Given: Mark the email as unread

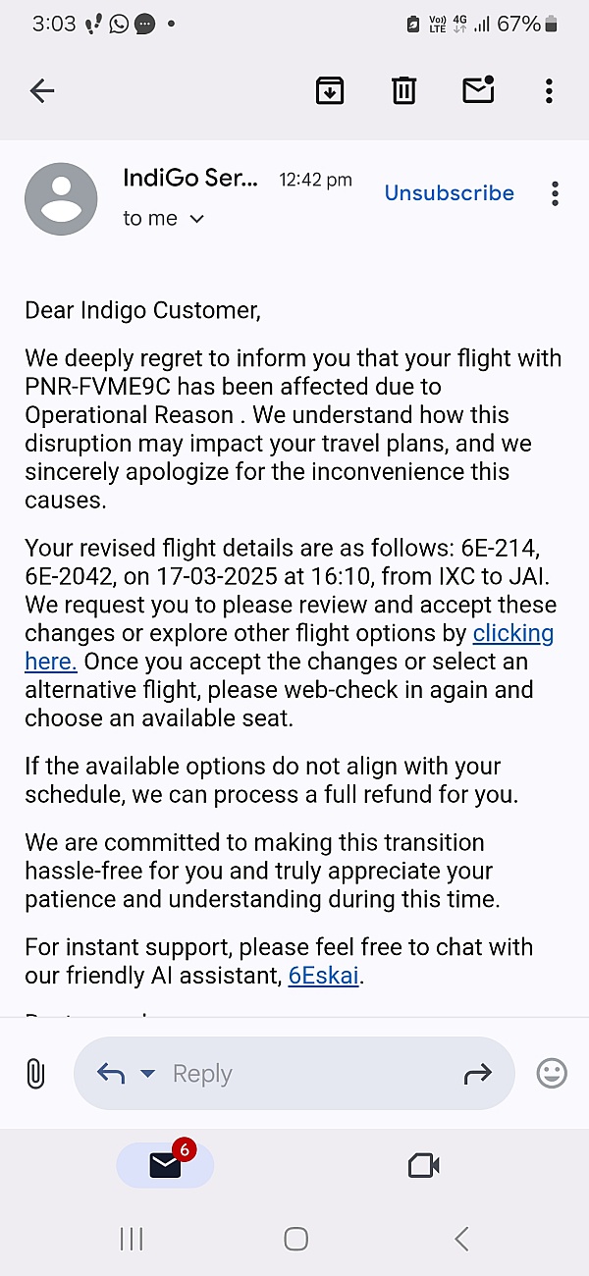Looking at the screenshot, I should [x=478, y=90].
